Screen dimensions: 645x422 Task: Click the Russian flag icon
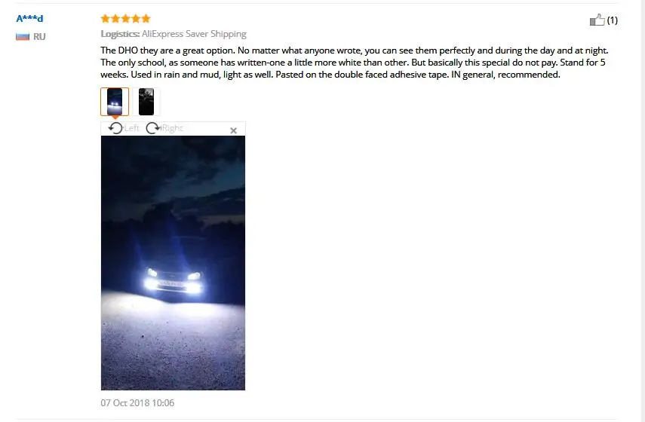[23, 37]
